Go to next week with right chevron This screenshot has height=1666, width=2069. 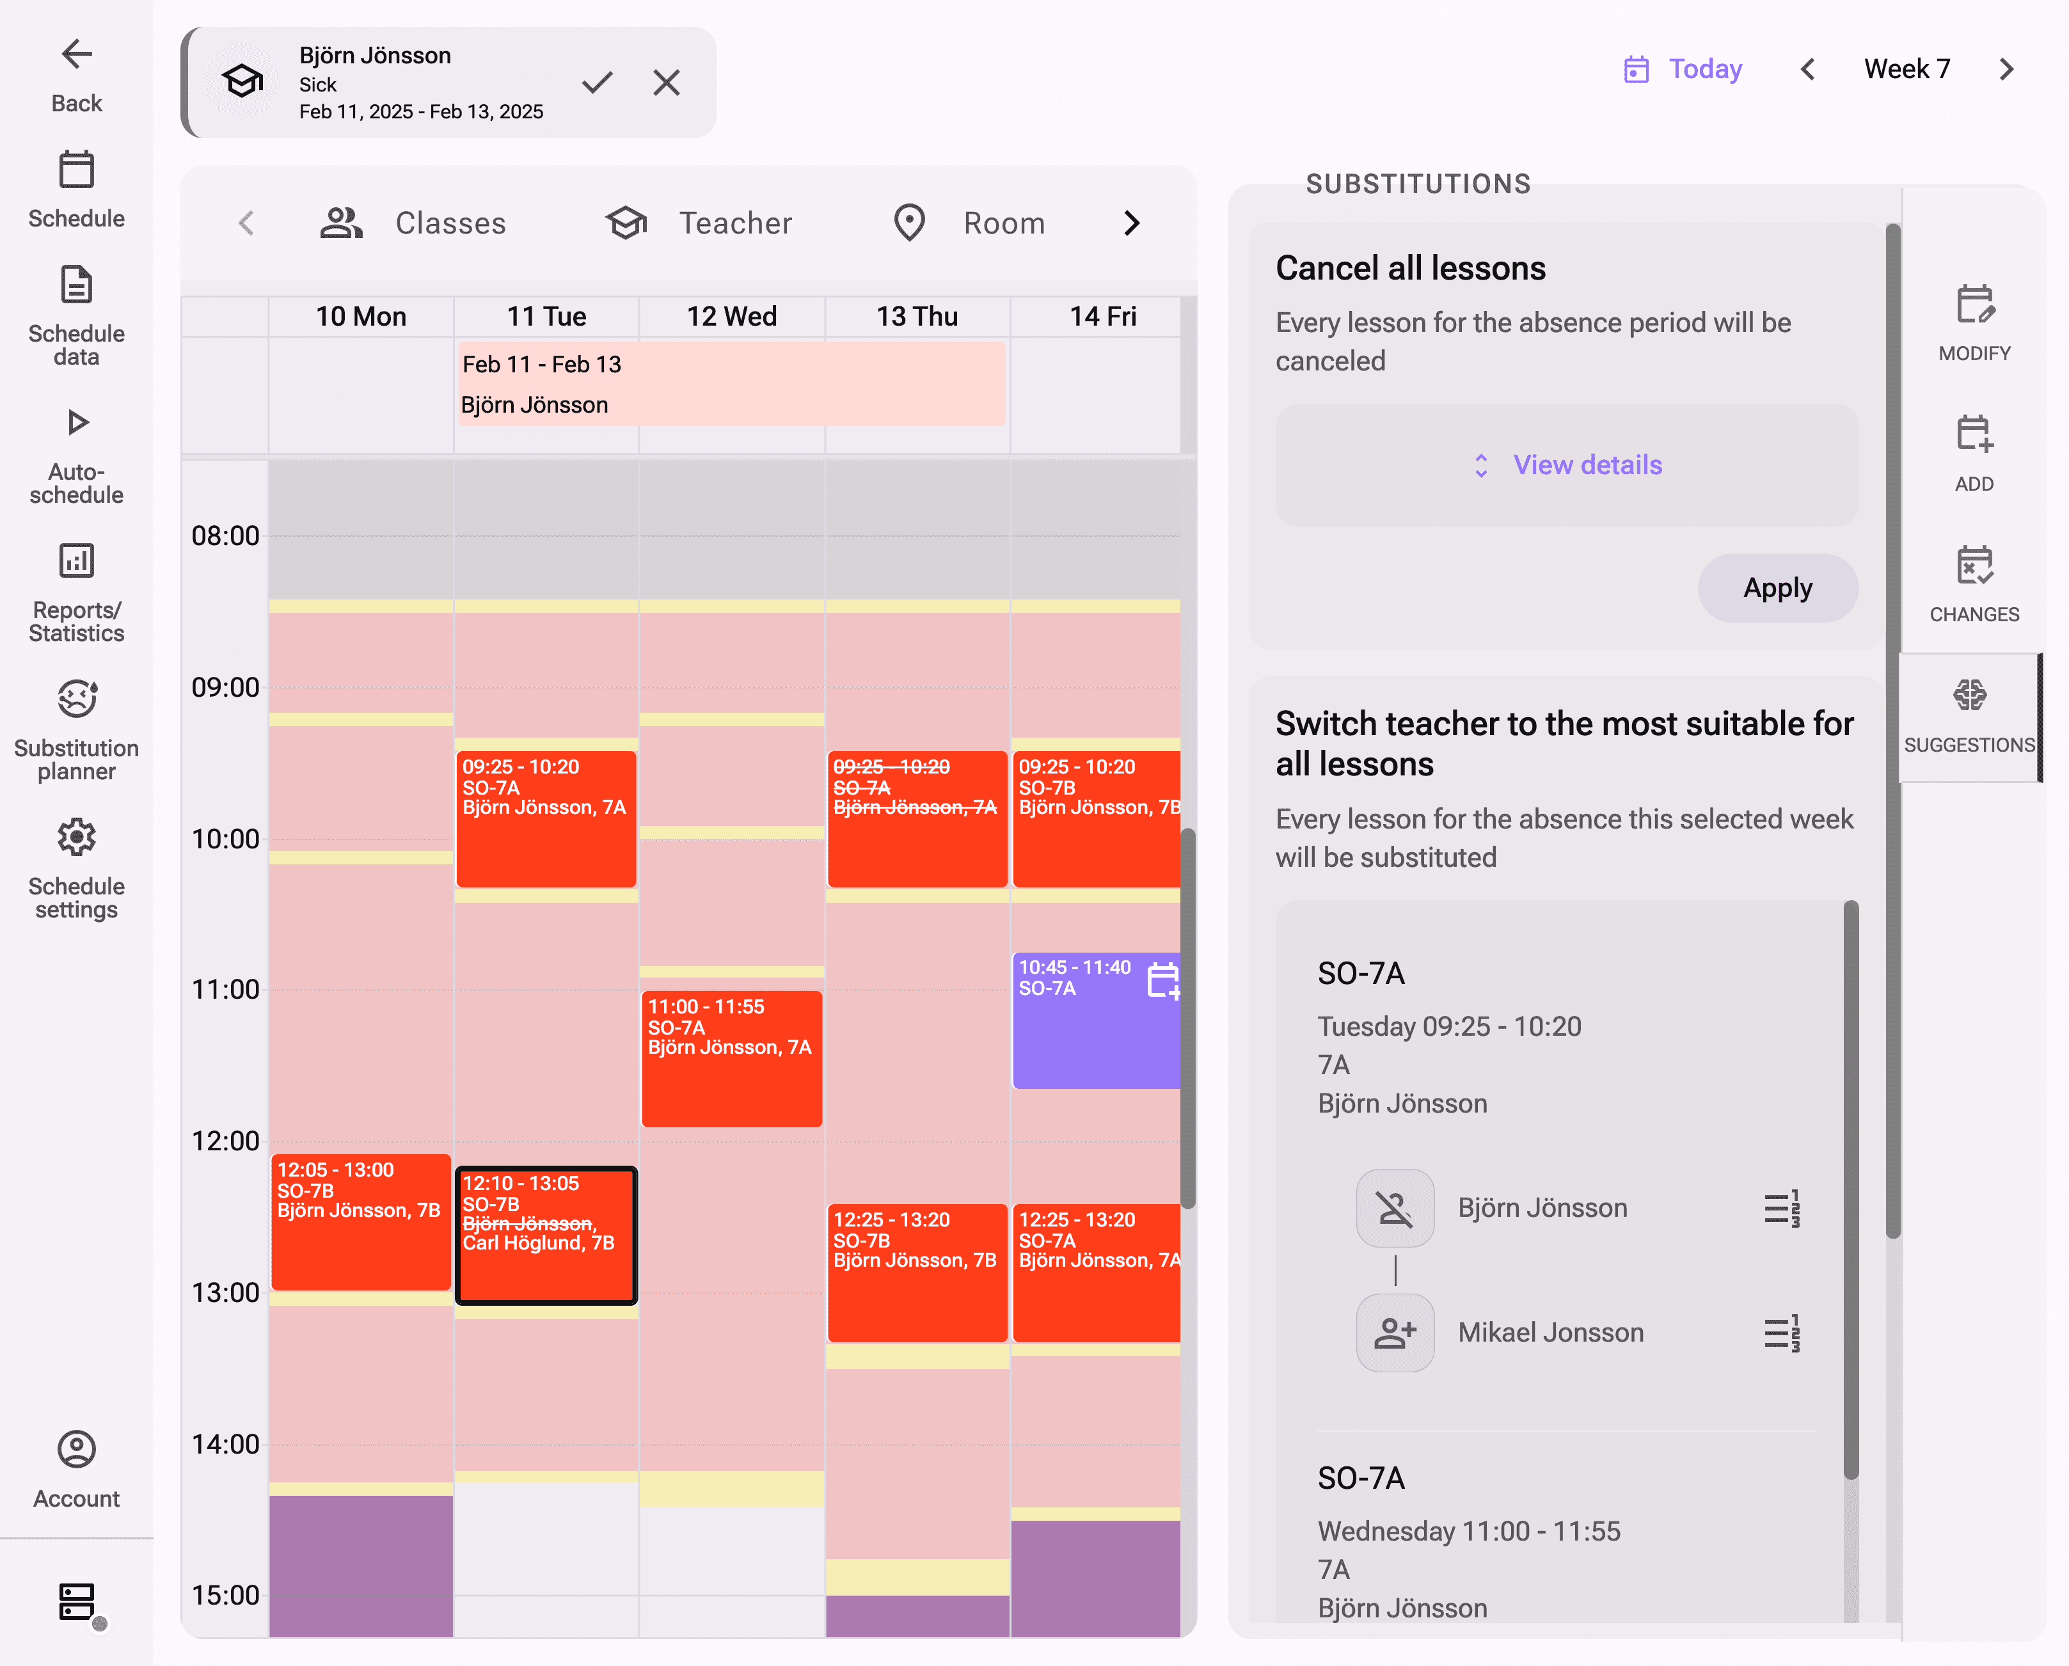pos(2006,69)
